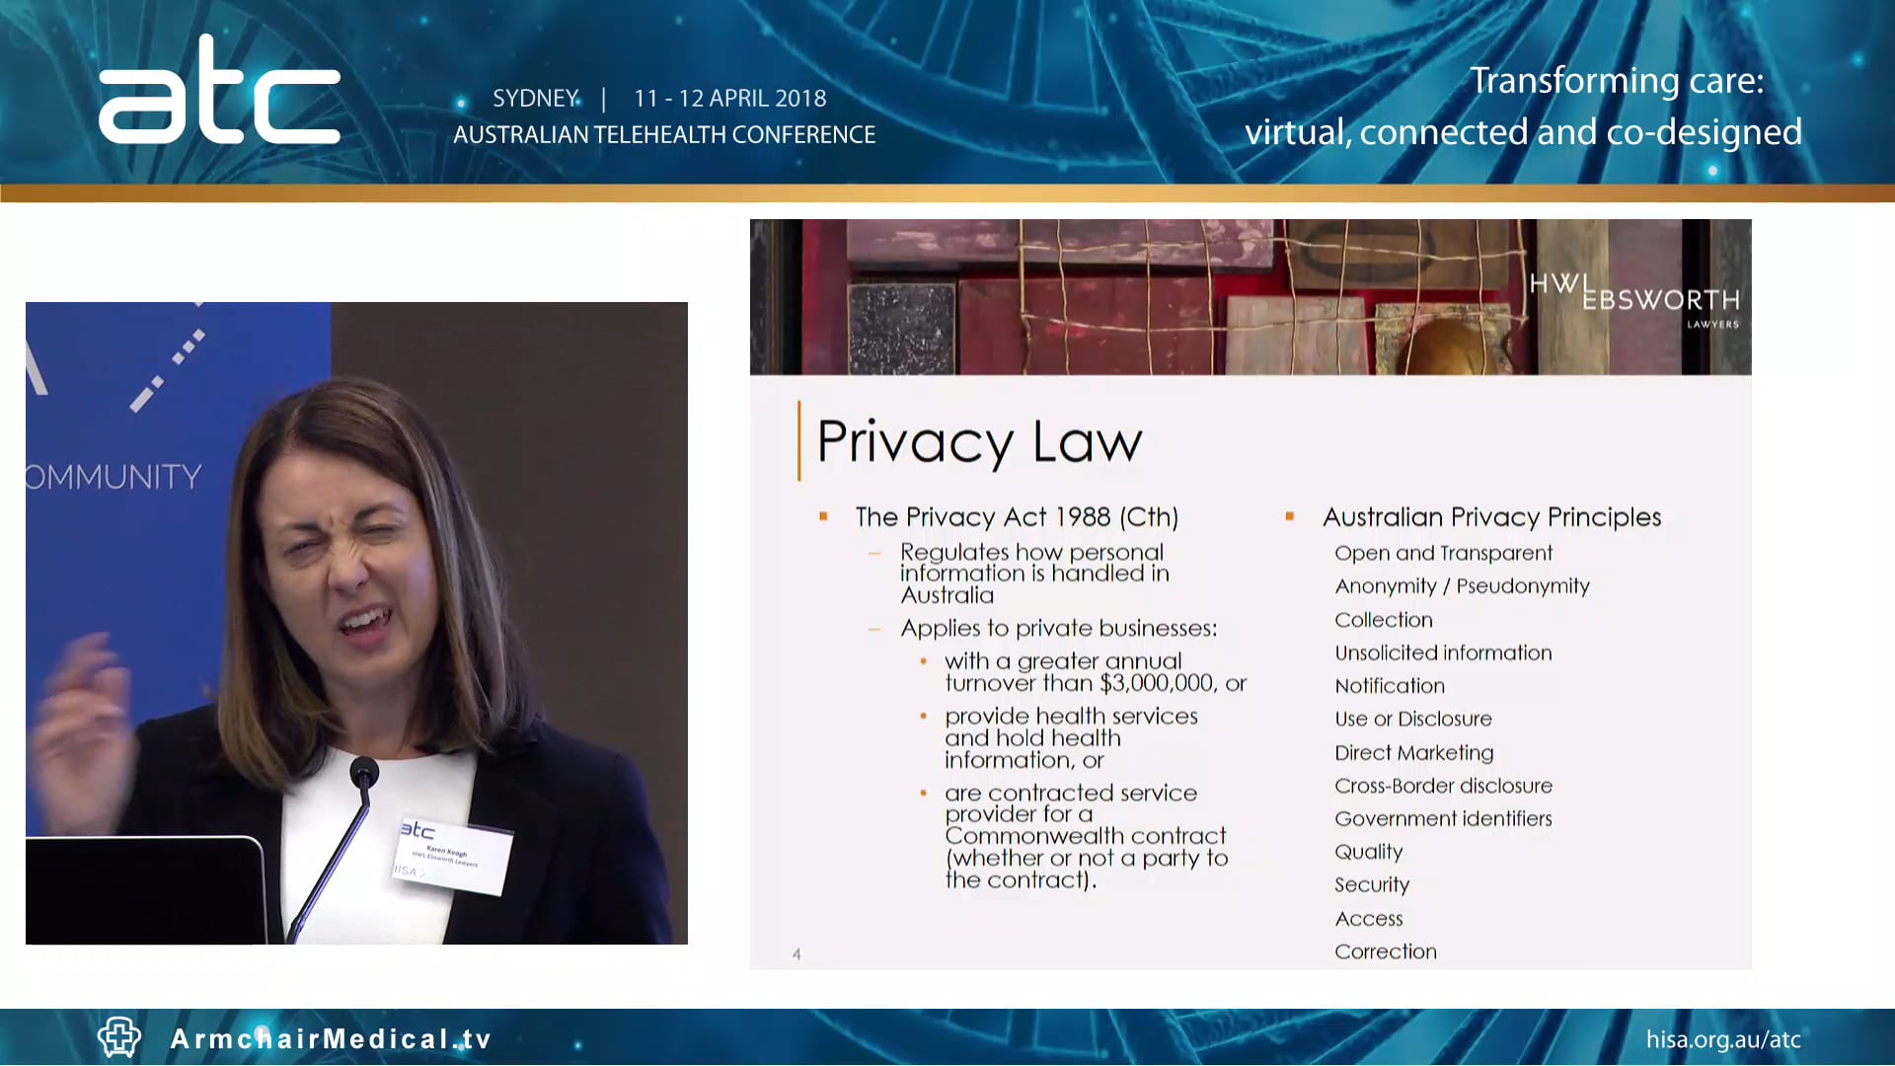This screenshot has height=1066, width=1895.
Task: Open the hisa.org.au/atc link
Action: 1722,1039
